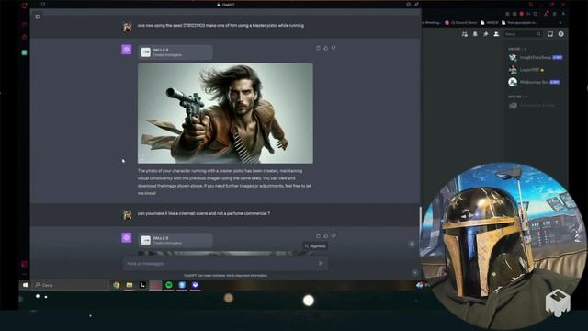Jump to bottom of the ChatGPT conversation
Viewport: 588px width, 331px height.
point(412,245)
